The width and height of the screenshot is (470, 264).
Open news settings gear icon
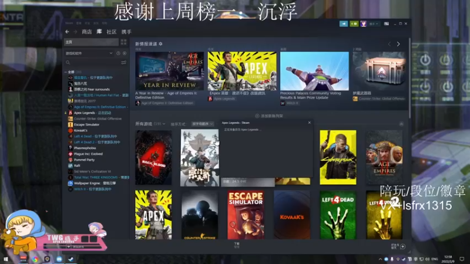160,43
